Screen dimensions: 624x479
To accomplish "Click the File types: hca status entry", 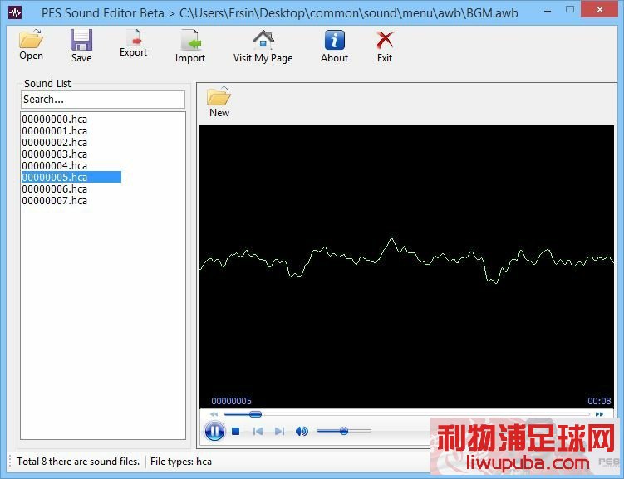I will point(181,462).
